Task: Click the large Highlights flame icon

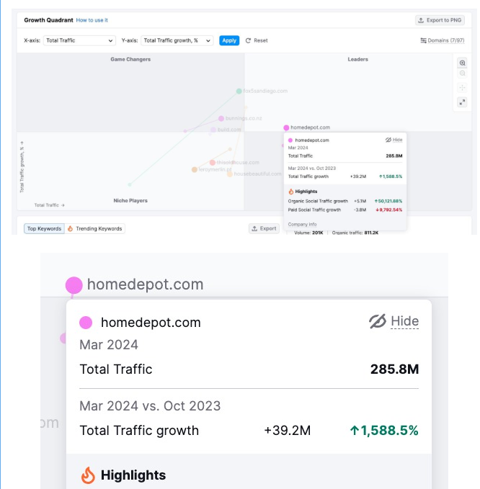Action: coord(88,475)
